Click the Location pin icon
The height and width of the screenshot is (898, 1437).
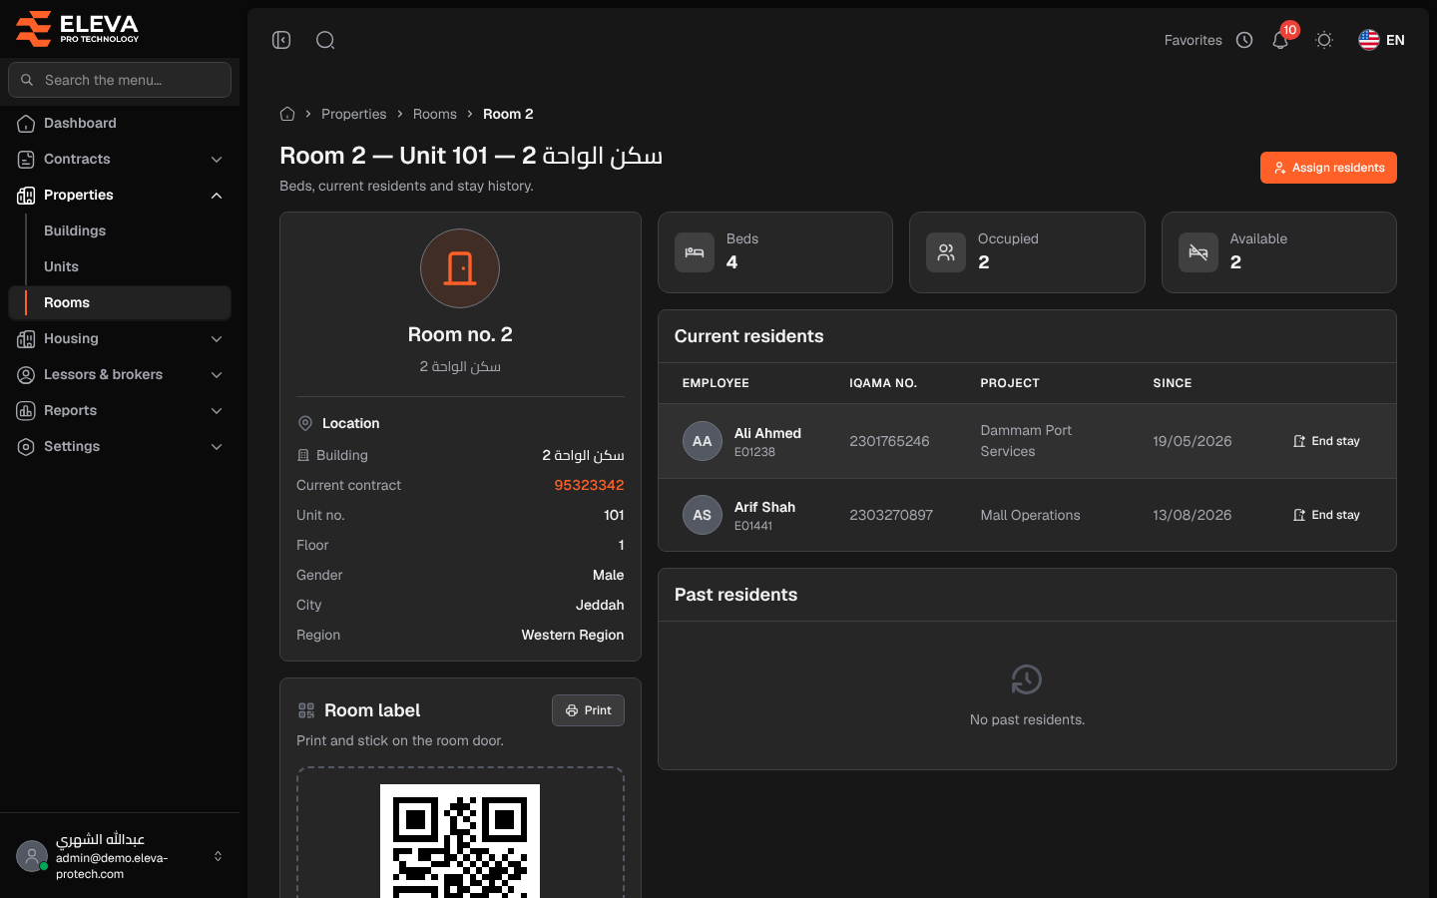(305, 423)
